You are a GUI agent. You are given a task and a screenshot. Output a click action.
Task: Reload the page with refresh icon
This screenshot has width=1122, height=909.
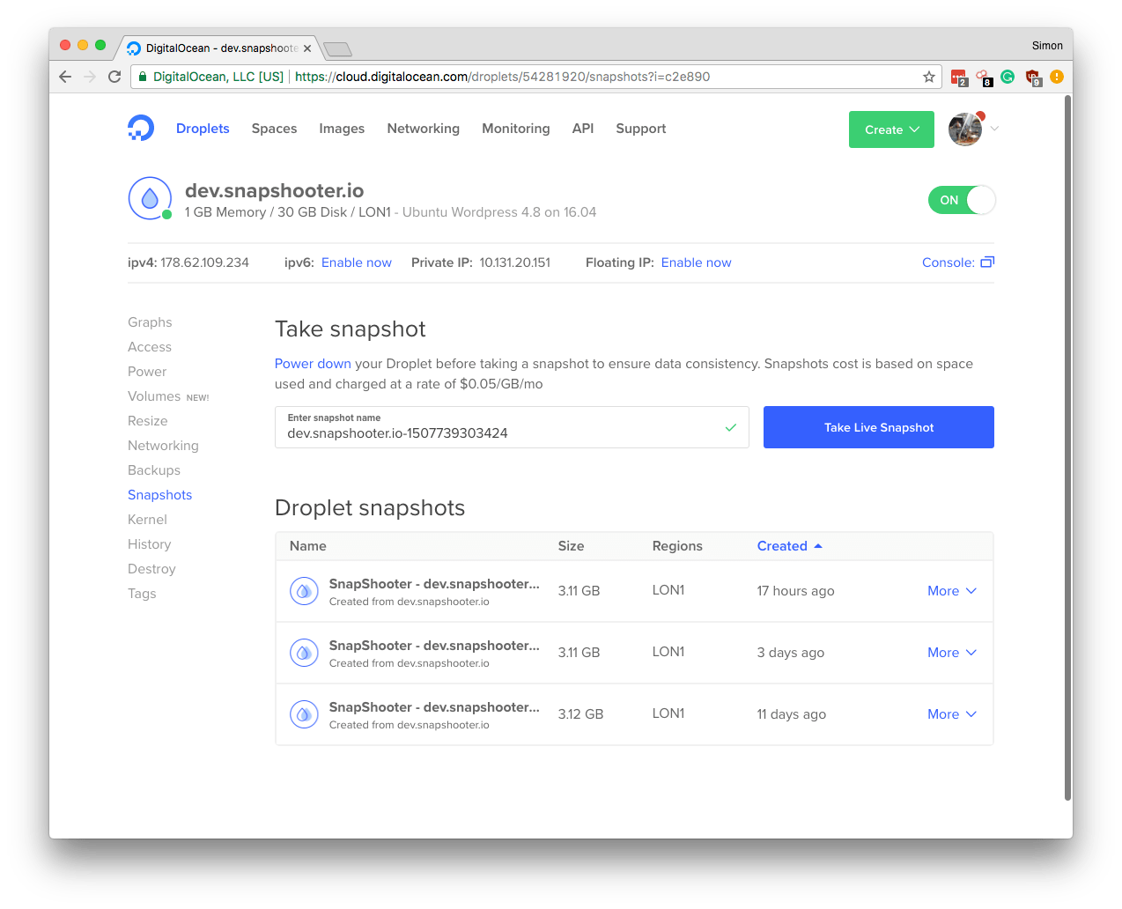tap(114, 77)
